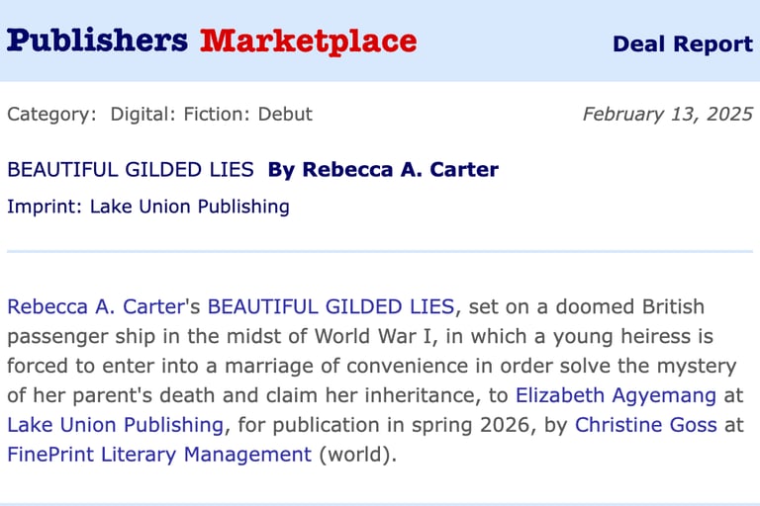Viewport: 760px width, 506px height.
Task: Click the red 'Marketplace' word in logo
Action: point(308,42)
